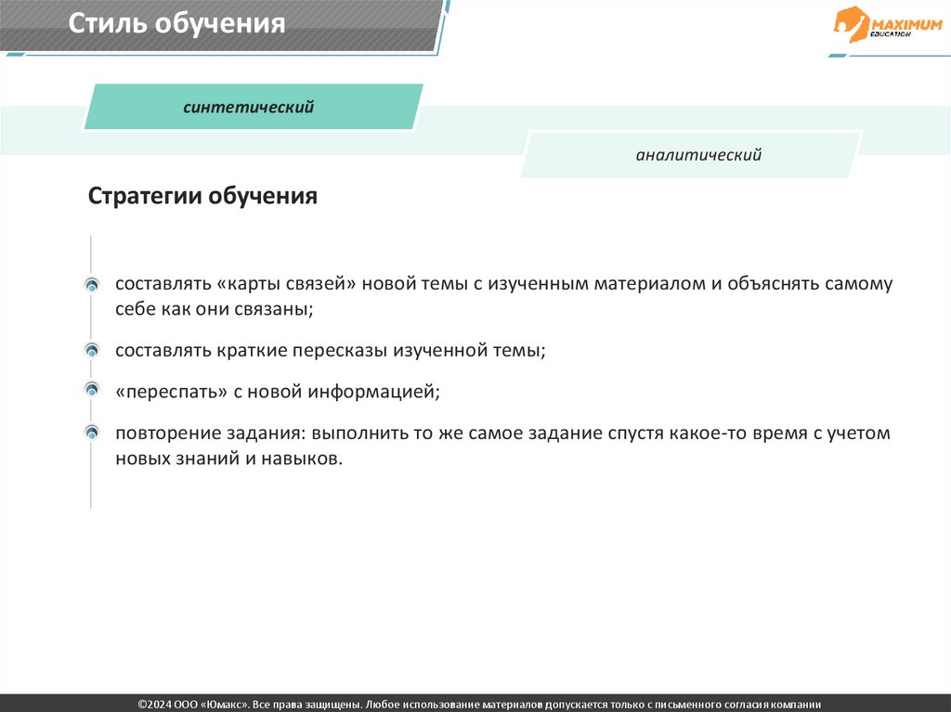
Task: Click the line «новых знаний и навыков.»
Action: (229, 458)
